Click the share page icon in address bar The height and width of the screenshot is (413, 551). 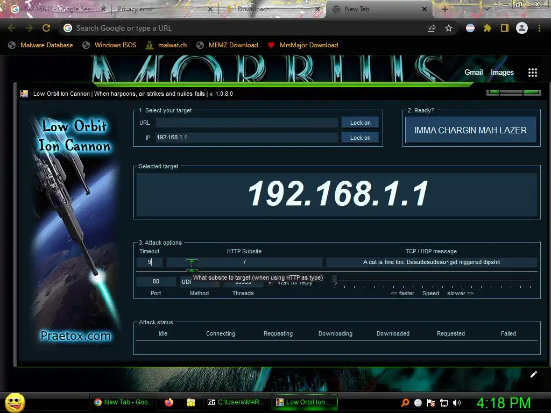point(432,29)
